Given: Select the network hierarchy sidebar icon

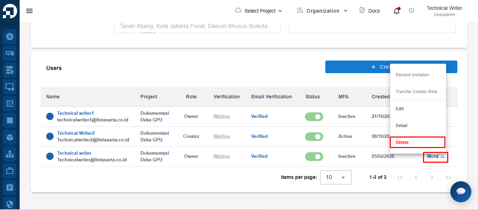Looking at the screenshot, I should point(10,154).
